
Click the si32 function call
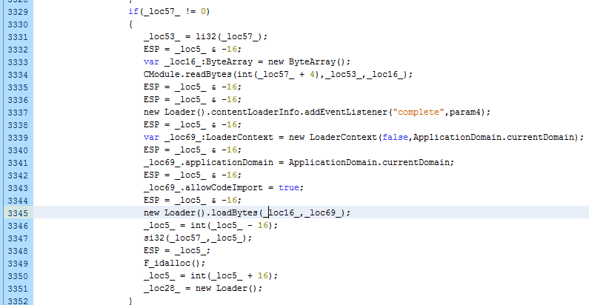[x=154, y=238]
